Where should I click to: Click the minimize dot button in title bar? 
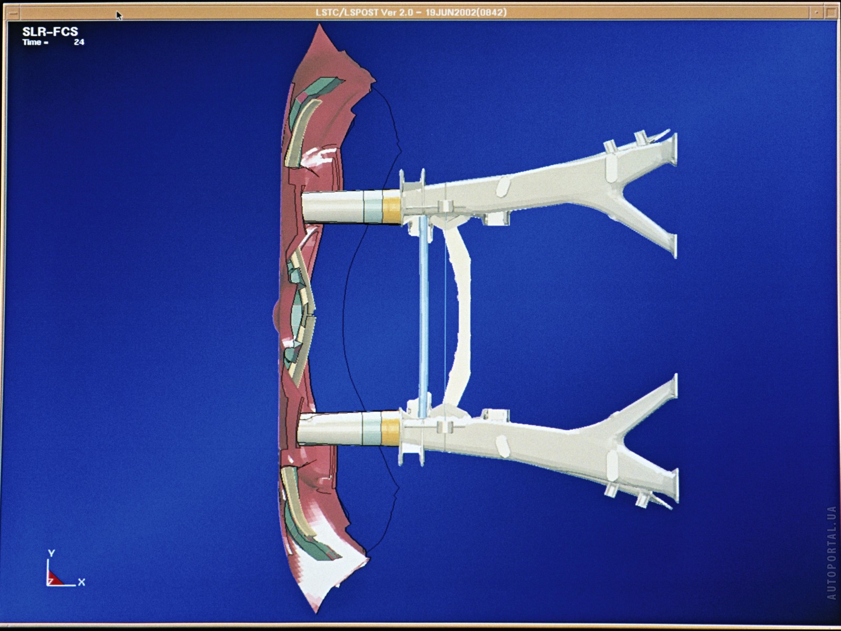coord(816,13)
